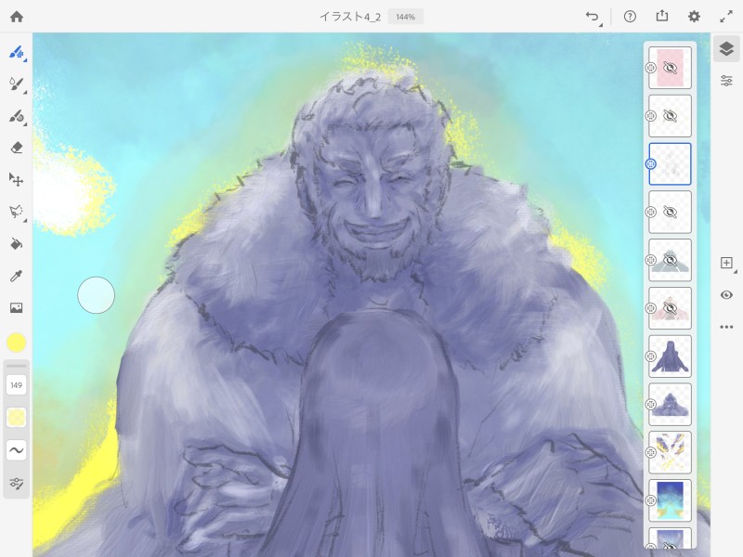This screenshot has width=743, height=557.
Task: Set brush size value 149
Action: pyautogui.click(x=16, y=385)
